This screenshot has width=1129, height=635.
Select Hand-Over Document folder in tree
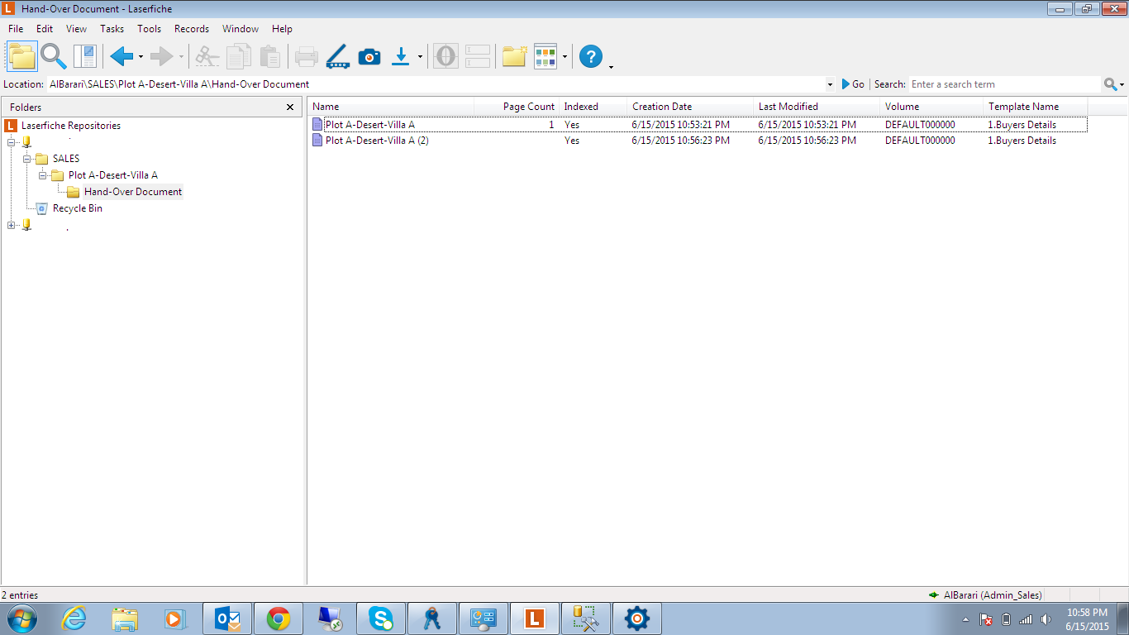tap(133, 192)
